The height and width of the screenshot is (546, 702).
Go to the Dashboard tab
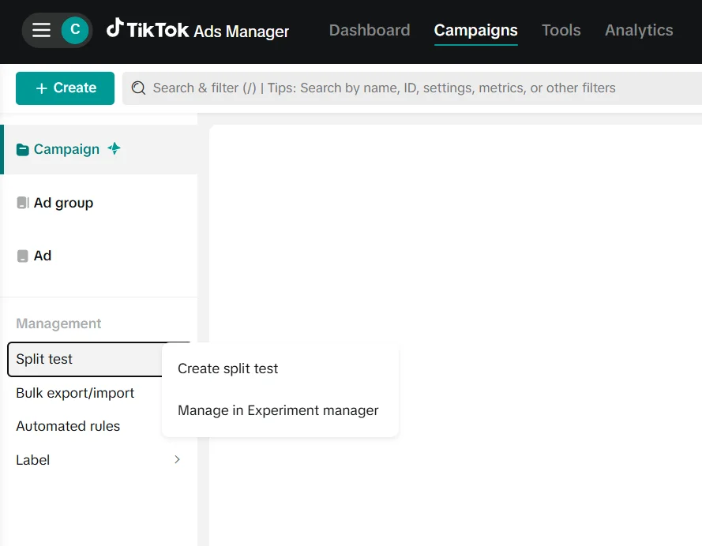(x=369, y=31)
